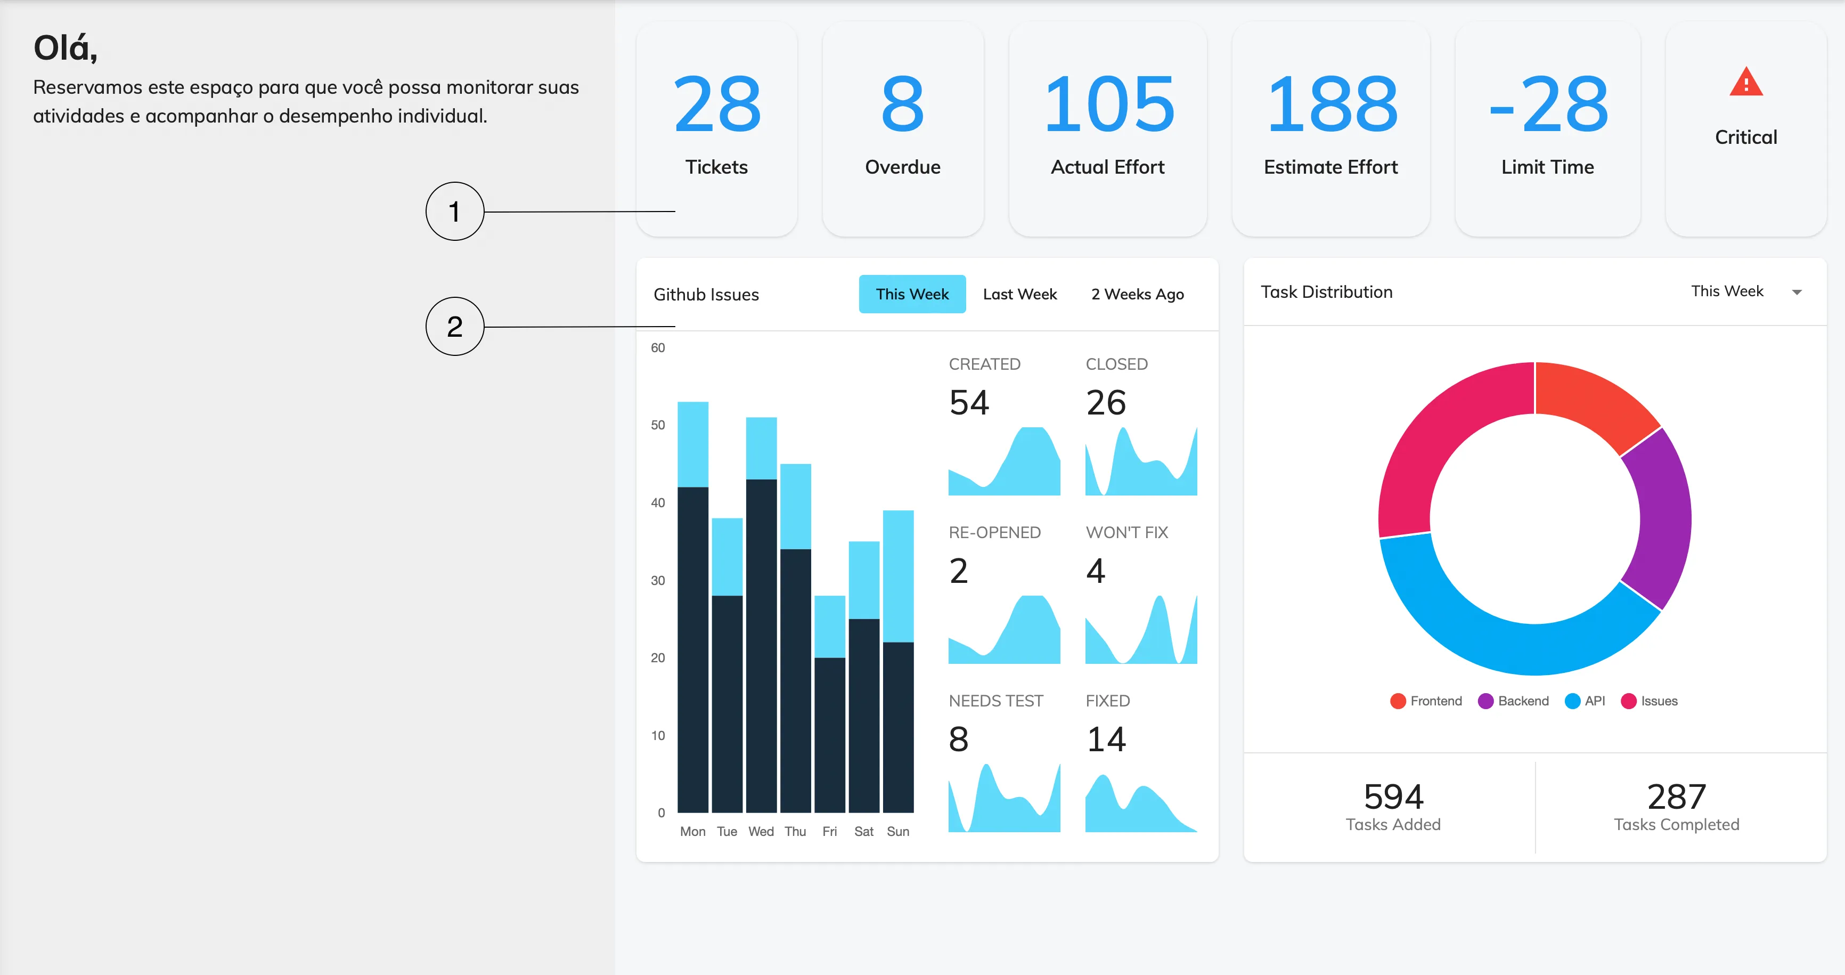Open the -28 Limit Time card
Screen dimensions: 1845x975
(1548, 129)
